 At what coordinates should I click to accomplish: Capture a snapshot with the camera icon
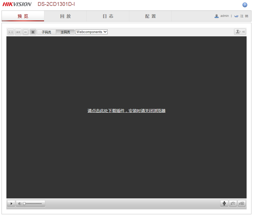tap(233, 203)
